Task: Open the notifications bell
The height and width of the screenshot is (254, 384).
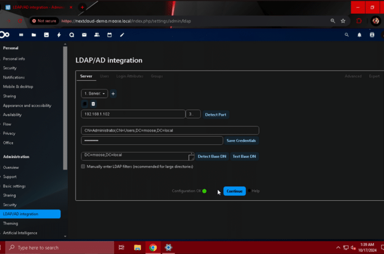Action: (x=359, y=35)
